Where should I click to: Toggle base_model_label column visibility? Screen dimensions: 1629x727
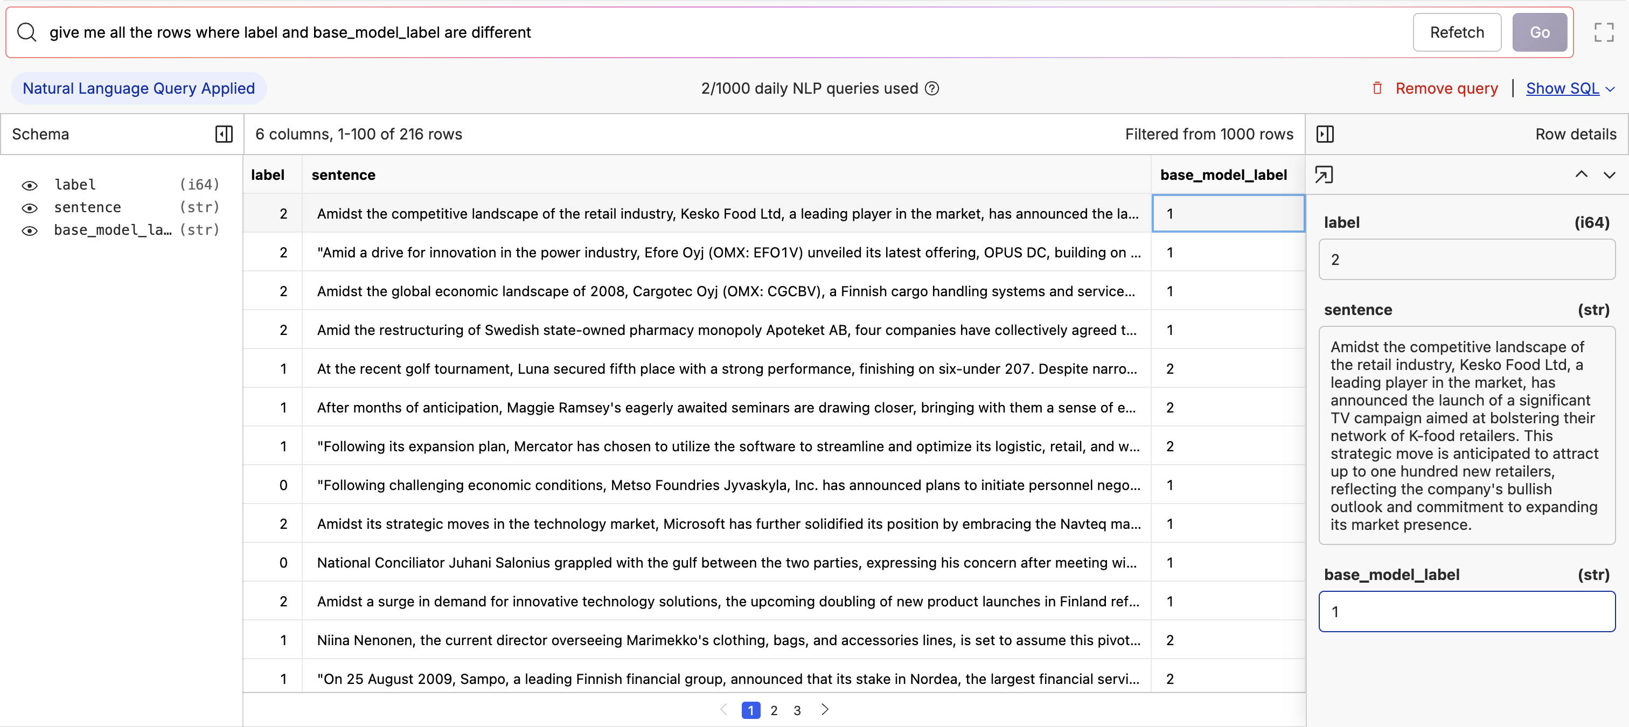click(x=30, y=230)
